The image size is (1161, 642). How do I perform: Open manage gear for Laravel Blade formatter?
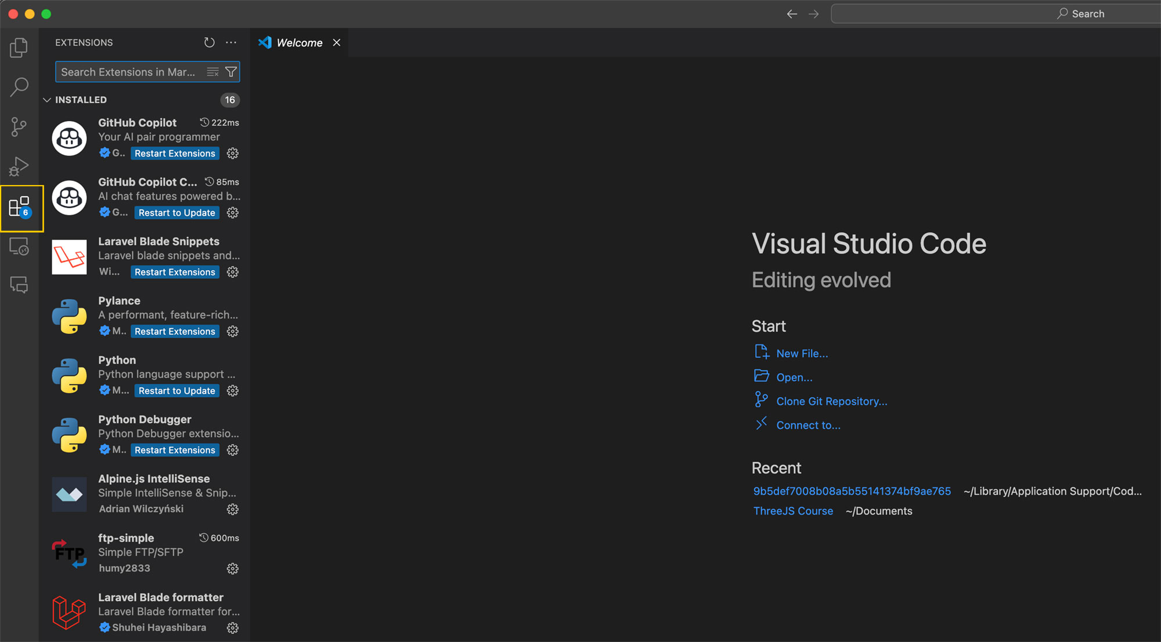tap(233, 628)
